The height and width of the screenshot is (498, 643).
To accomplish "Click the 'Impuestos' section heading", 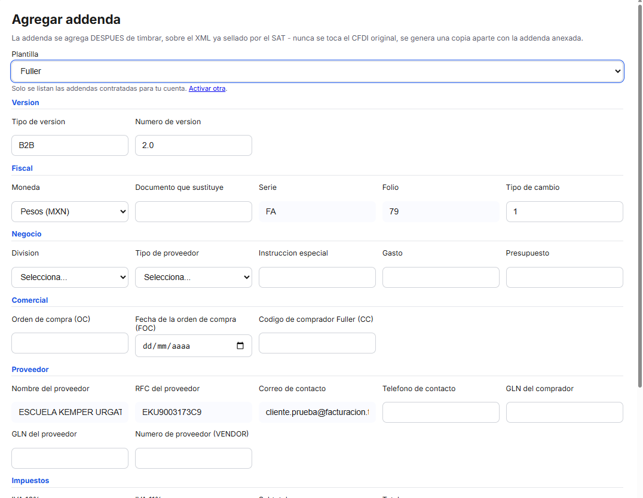I will click(30, 481).
